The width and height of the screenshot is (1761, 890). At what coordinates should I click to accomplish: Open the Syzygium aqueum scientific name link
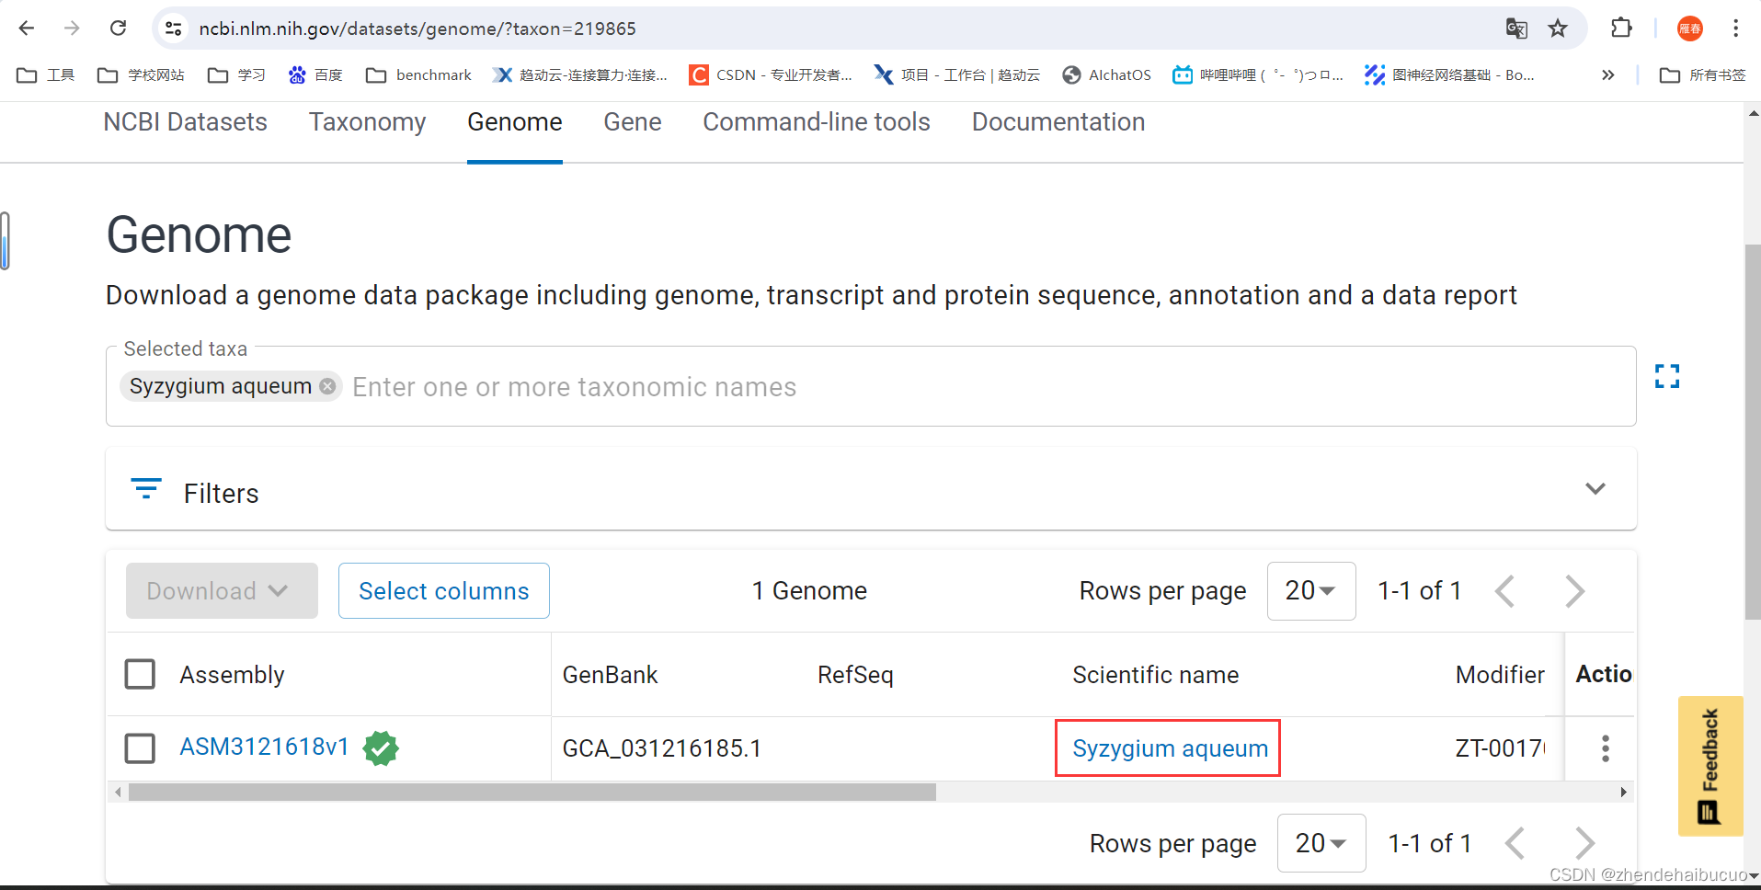coord(1167,748)
